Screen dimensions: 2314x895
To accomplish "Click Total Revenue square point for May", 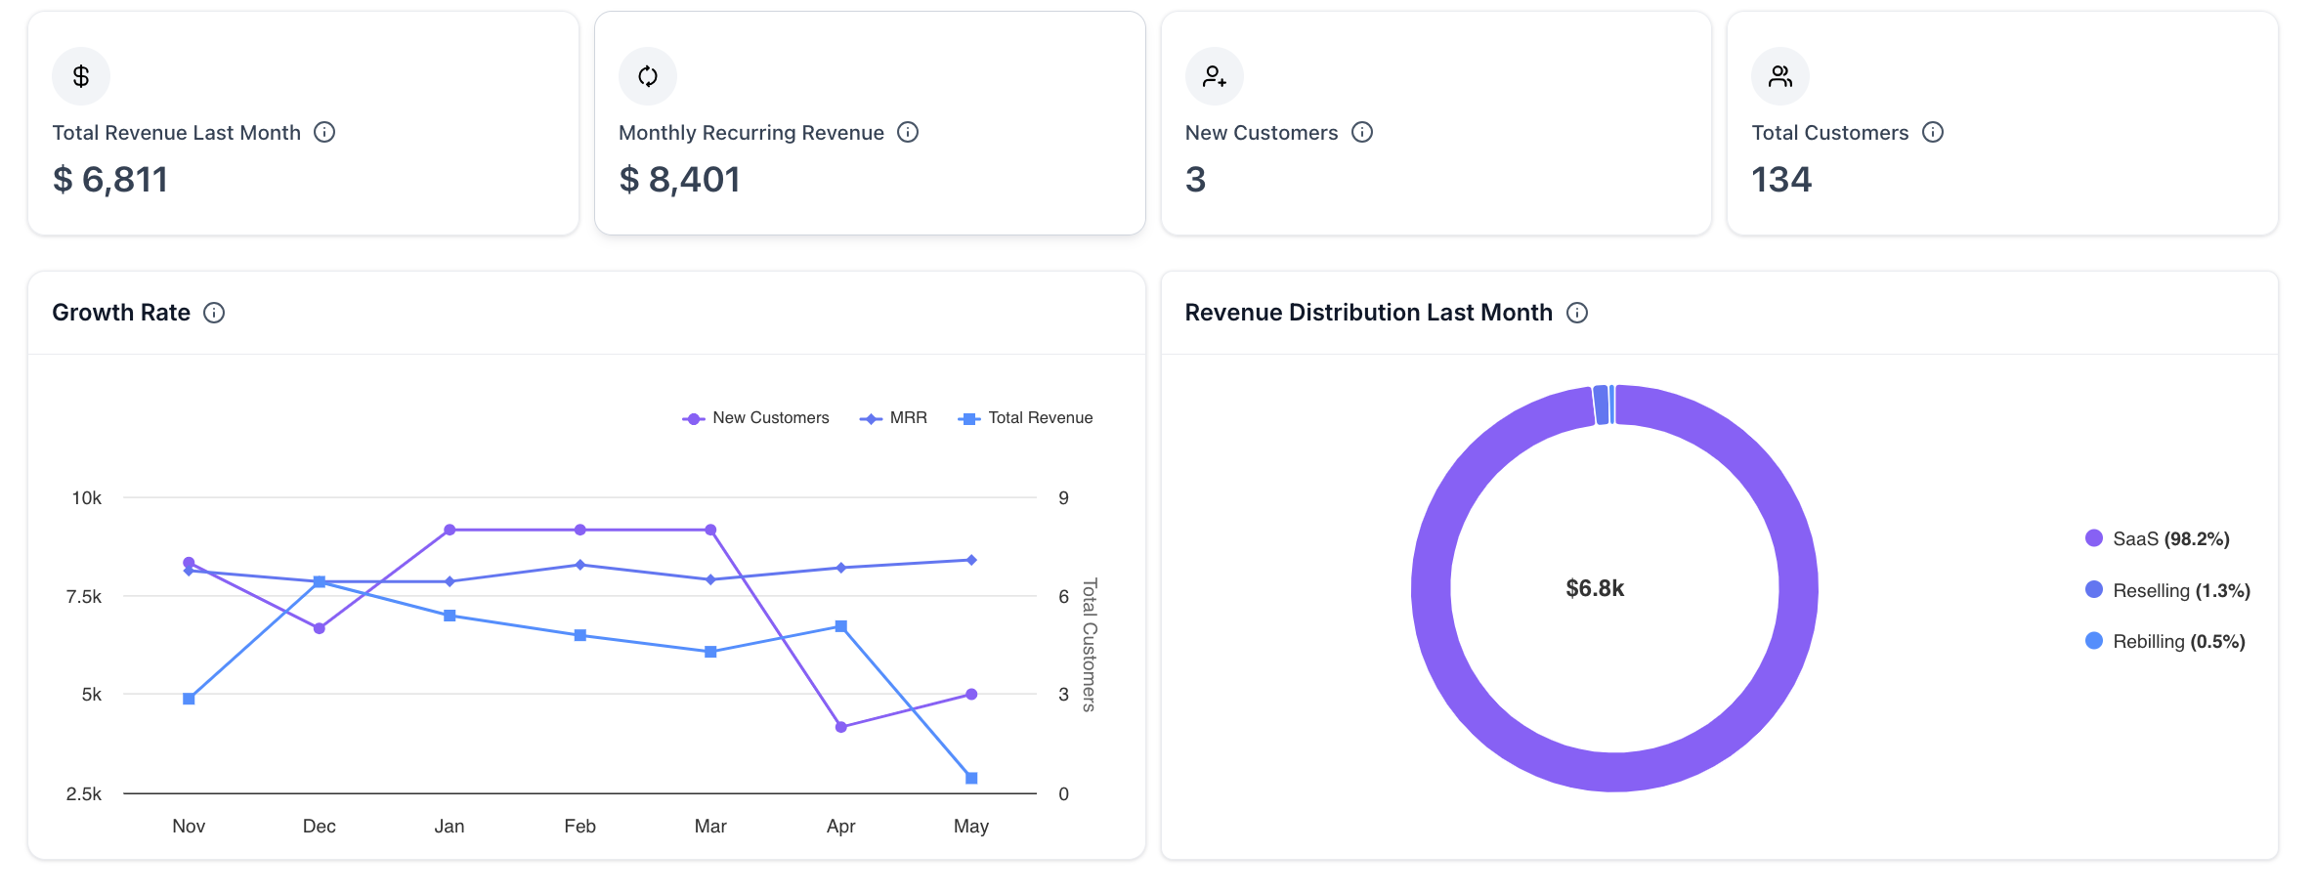I will (971, 778).
